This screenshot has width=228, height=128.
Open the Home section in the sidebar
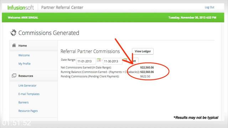tap(22, 46)
